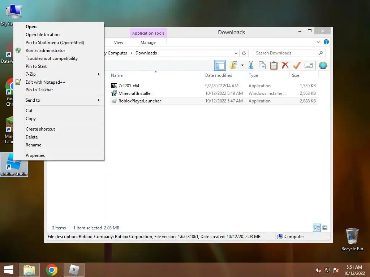Switch to the Manage ribbon tab
Image resolution: width=370 pixels, height=277 pixels.
pyautogui.click(x=148, y=43)
